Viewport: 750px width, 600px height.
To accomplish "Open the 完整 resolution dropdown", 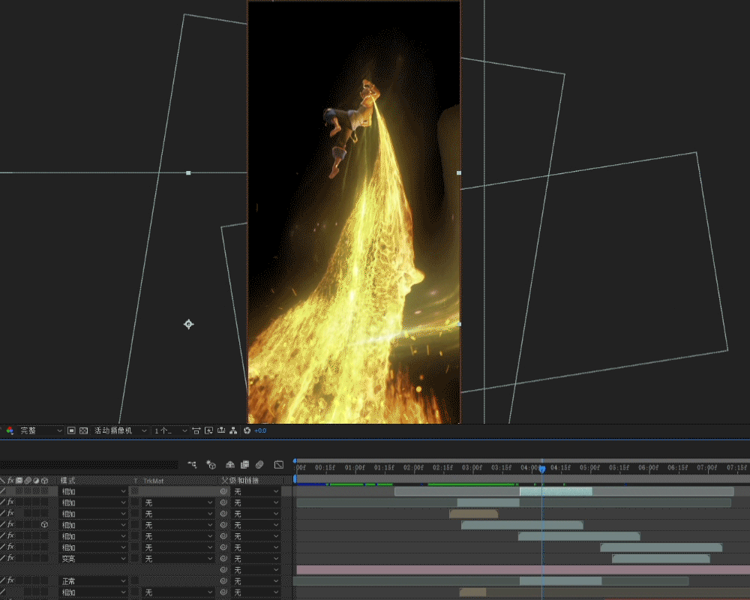I will [x=40, y=430].
